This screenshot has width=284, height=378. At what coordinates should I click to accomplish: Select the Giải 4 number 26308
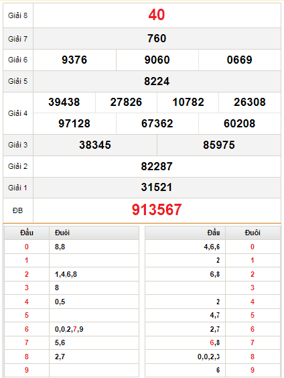(x=250, y=103)
